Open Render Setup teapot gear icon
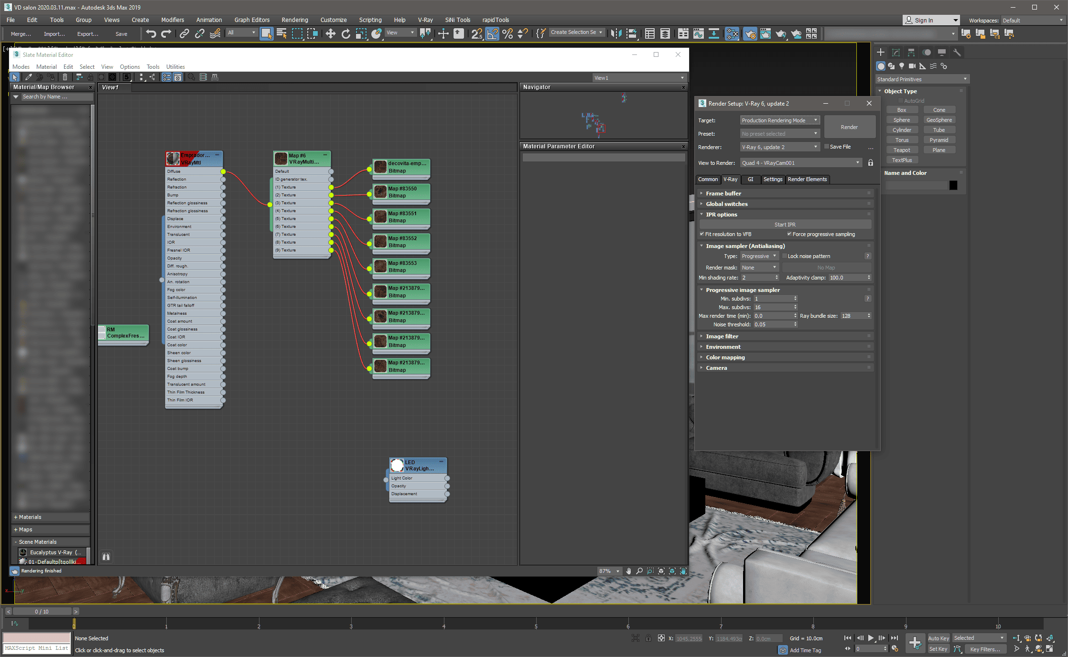Viewport: 1068px width, 657px height. [750, 33]
